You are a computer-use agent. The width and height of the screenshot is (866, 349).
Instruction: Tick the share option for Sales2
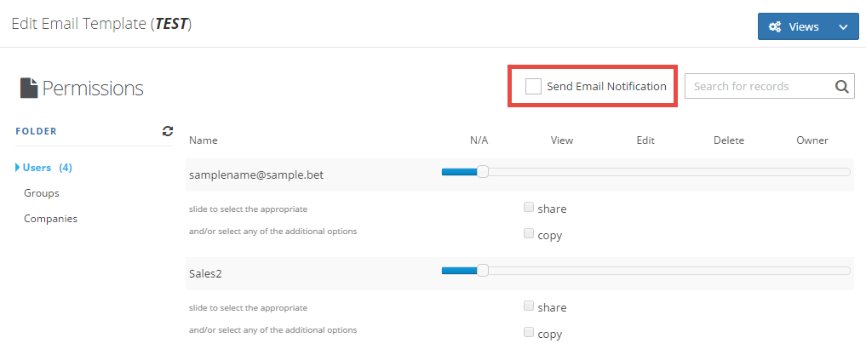[x=529, y=306]
